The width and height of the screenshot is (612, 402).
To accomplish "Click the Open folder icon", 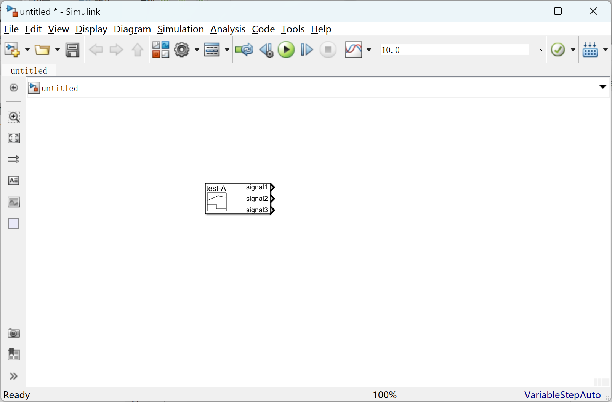I will (42, 50).
